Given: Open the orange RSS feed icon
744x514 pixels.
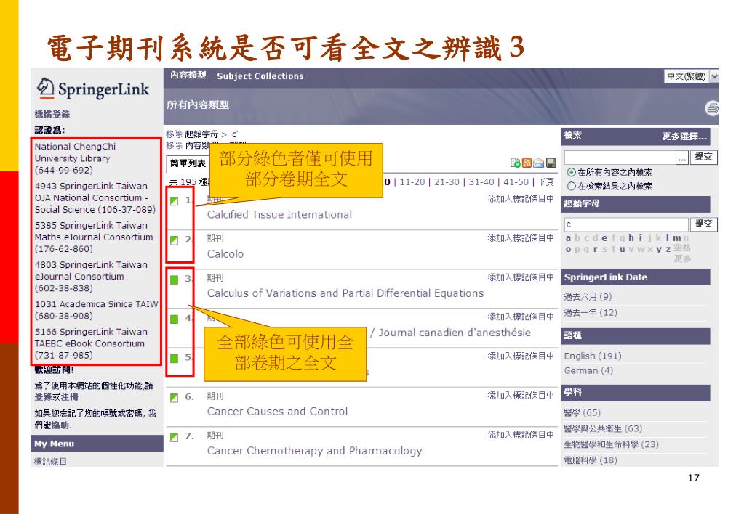Looking at the screenshot, I should [527, 163].
